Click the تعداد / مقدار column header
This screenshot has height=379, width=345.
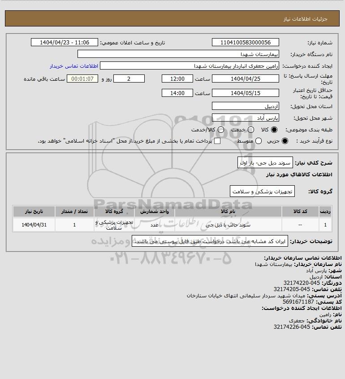[74, 212]
